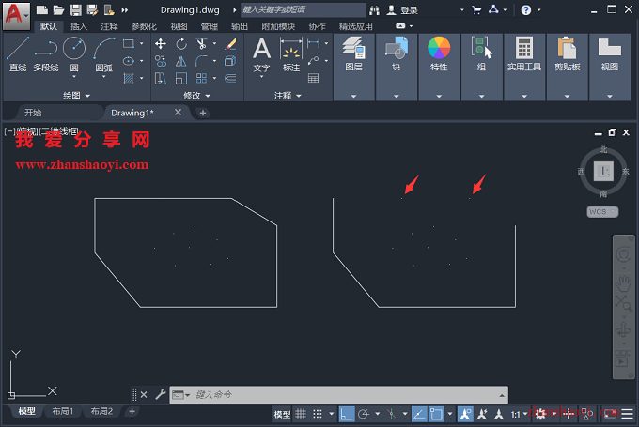The height and width of the screenshot is (427, 639).
Task: Click the Rectangular Array tool
Action: [x=201, y=78]
